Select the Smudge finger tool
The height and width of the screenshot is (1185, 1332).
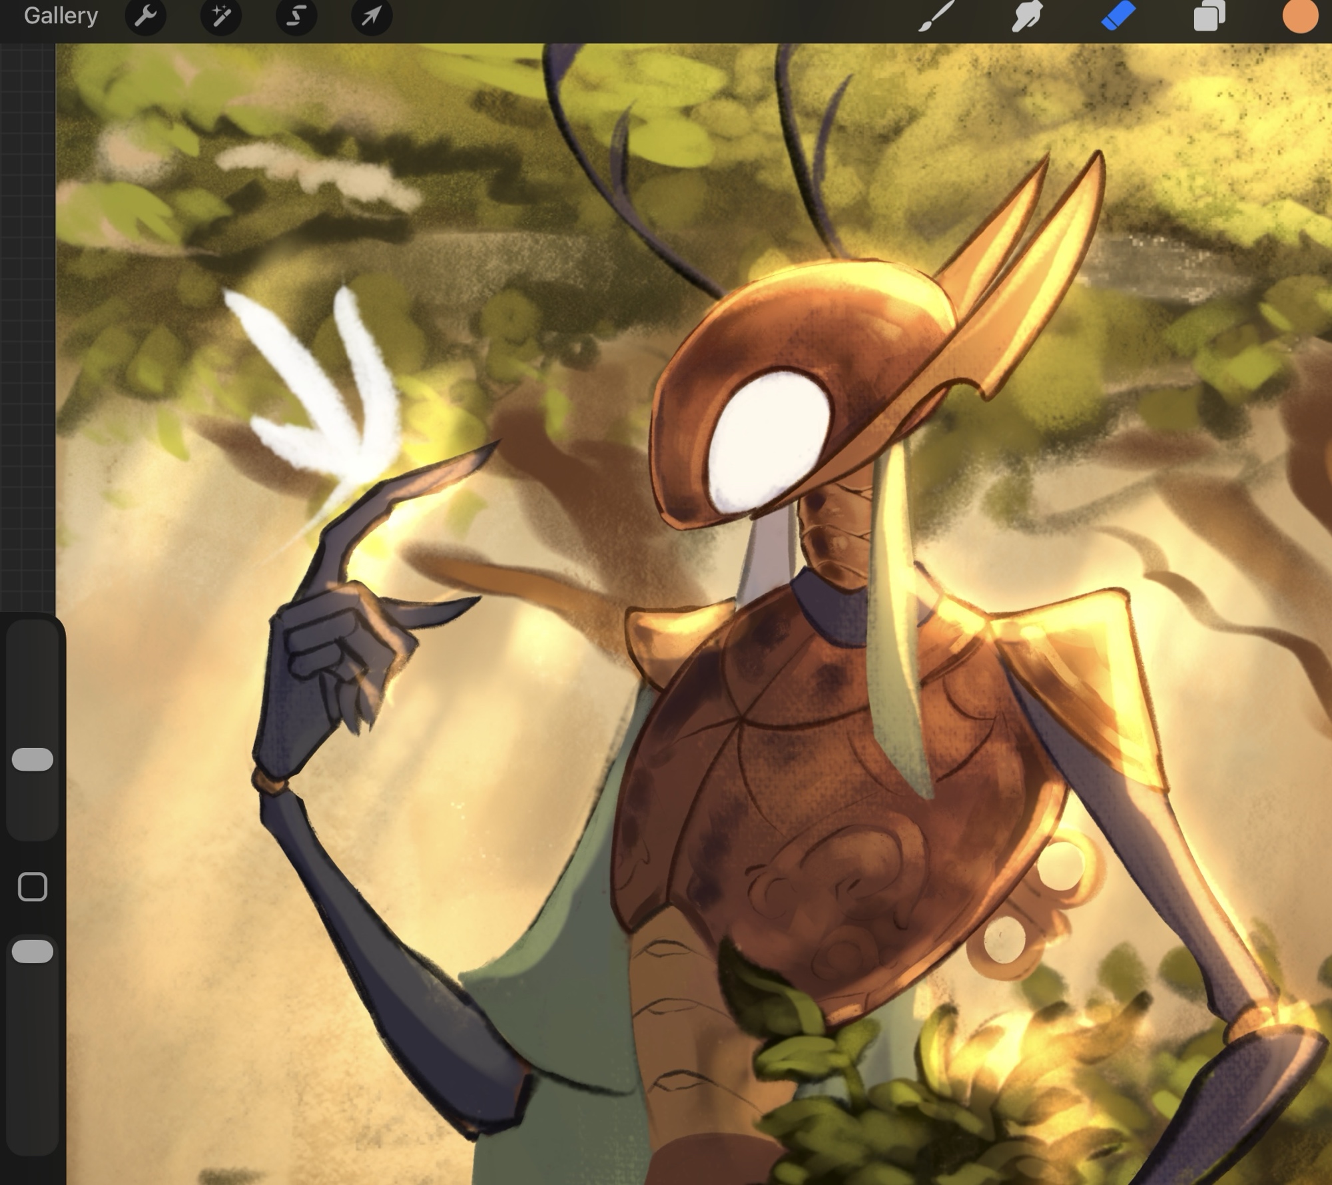click(x=1026, y=16)
